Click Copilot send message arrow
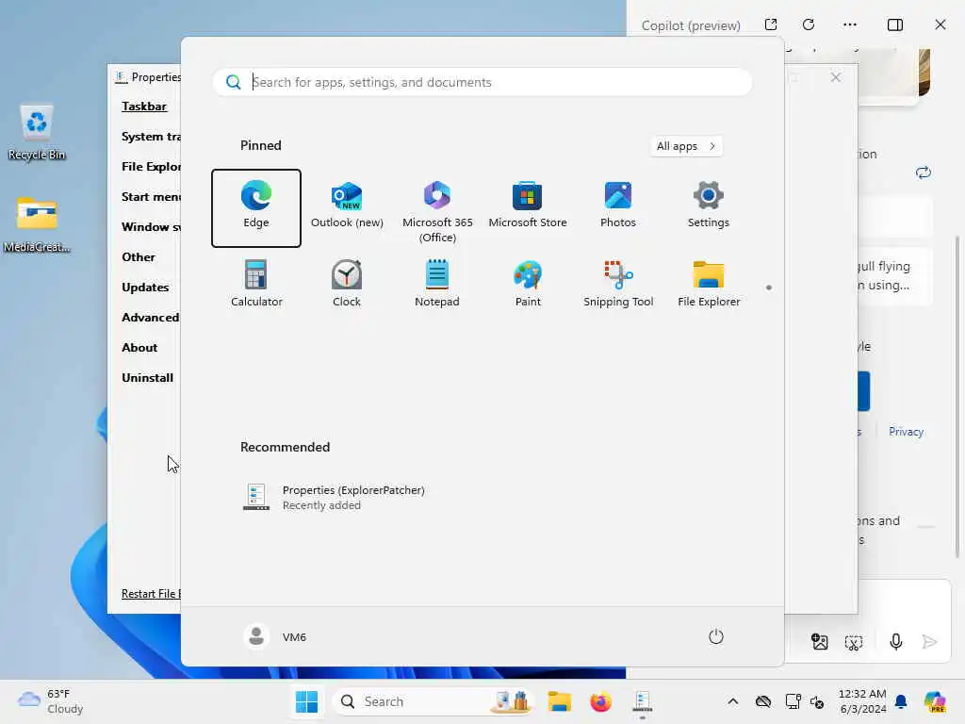Viewport: 965px width, 724px height. [x=929, y=642]
